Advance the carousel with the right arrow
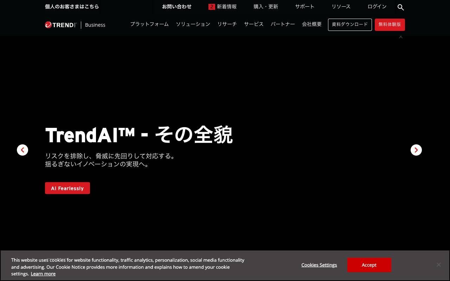Image resolution: width=450 pixels, height=281 pixels. pos(416,150)
